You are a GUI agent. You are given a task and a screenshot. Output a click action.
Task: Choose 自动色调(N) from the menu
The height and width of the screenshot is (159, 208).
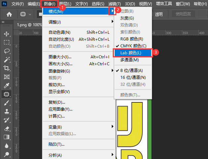coord(78,32)
